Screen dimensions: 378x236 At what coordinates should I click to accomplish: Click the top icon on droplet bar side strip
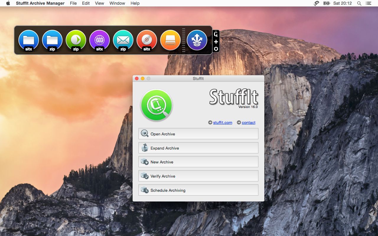[x=216, y=34]
